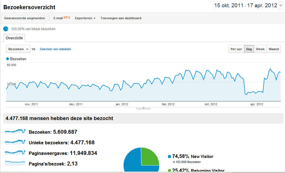
Task: Open the date range picker dropdown arrow
Action: point(281,6)
